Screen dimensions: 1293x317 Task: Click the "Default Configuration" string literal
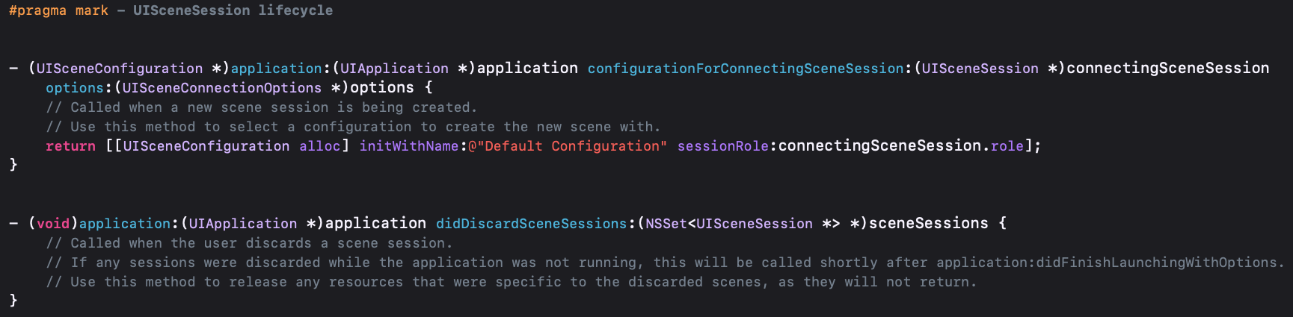(x=570, y=146)
